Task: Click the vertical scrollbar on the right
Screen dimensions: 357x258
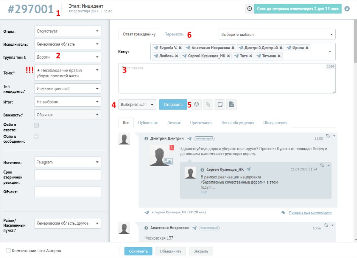Action: point(355,41)
